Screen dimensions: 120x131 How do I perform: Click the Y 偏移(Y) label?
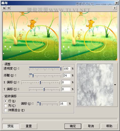pos(11,89)
